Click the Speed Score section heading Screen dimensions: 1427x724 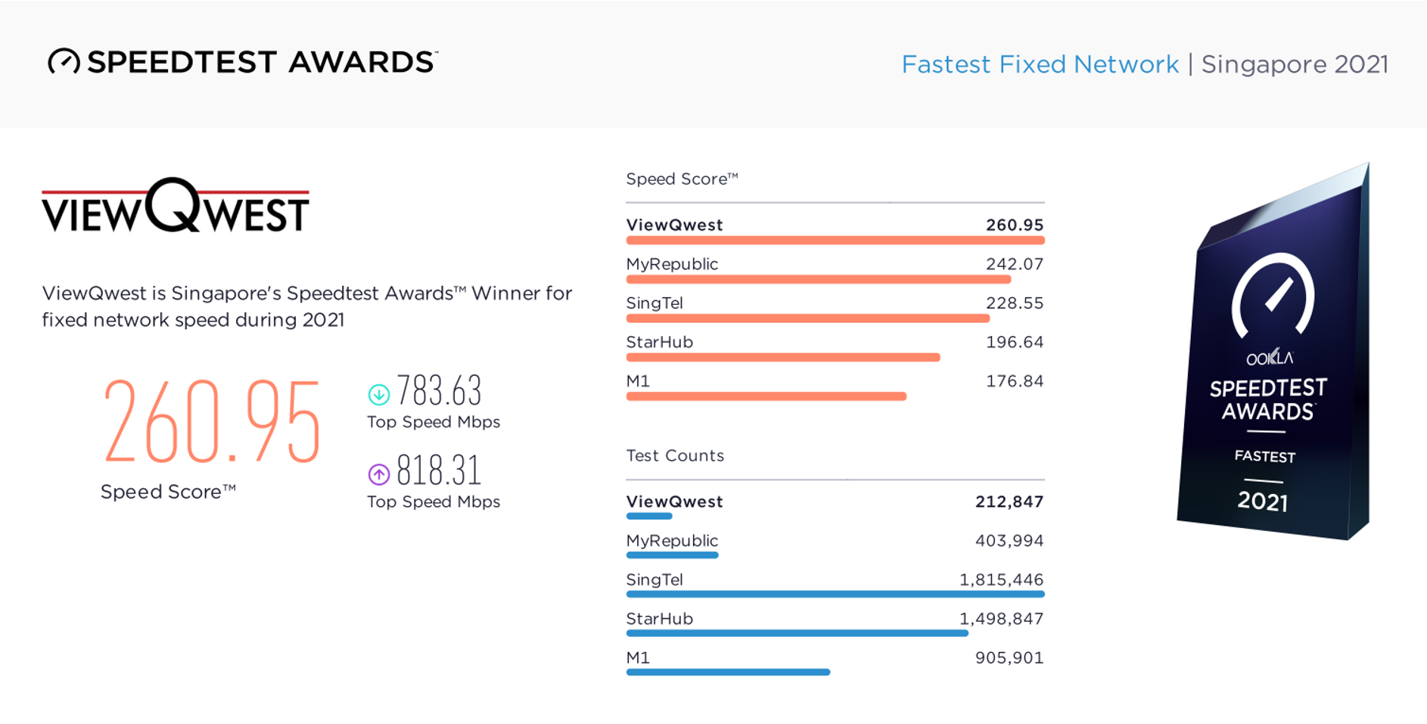[681, 179]
